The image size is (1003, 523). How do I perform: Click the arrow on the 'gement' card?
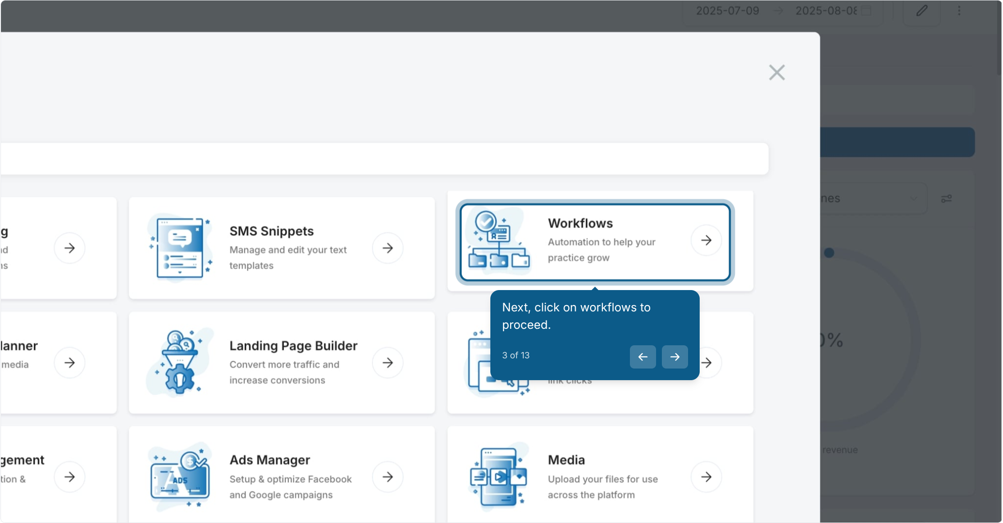(x=69, y=477)
